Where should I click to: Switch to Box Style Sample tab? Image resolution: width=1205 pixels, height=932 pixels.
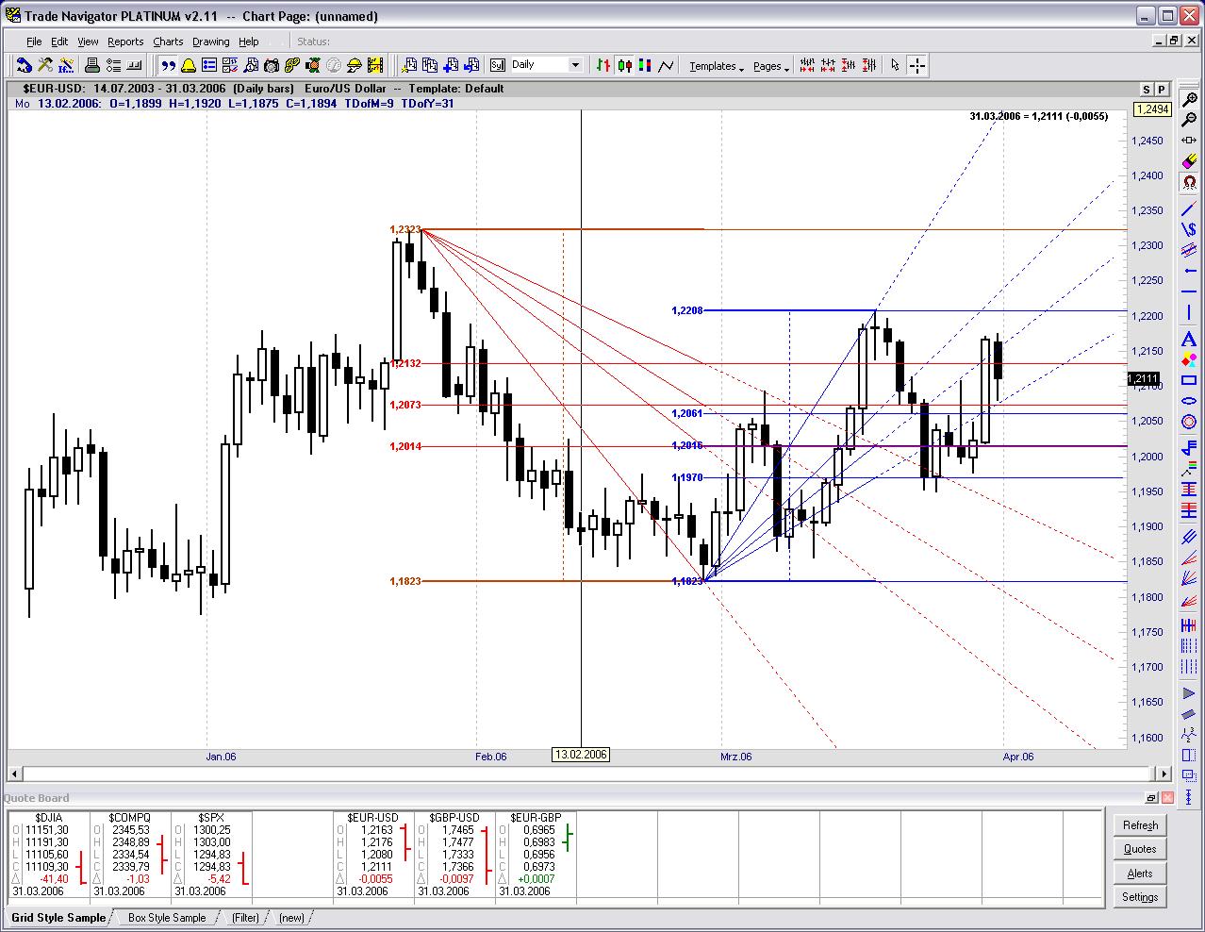point(167,918)
